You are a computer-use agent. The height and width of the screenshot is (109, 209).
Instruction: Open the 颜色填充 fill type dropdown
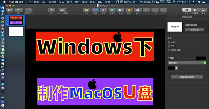[x=187, y=63]
